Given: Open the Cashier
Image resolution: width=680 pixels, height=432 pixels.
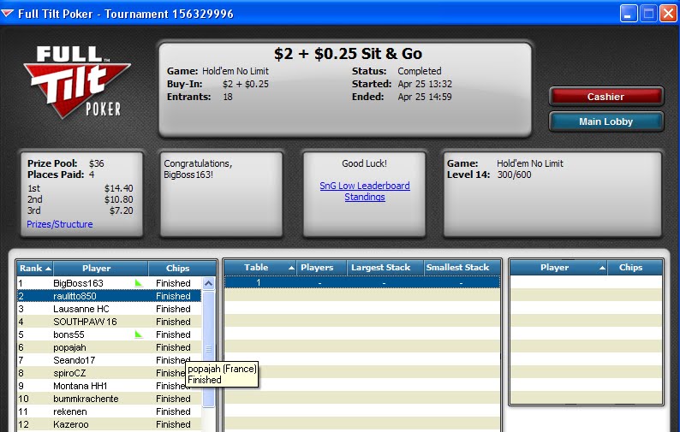Looking at the screenshot, I should point(605,97).
